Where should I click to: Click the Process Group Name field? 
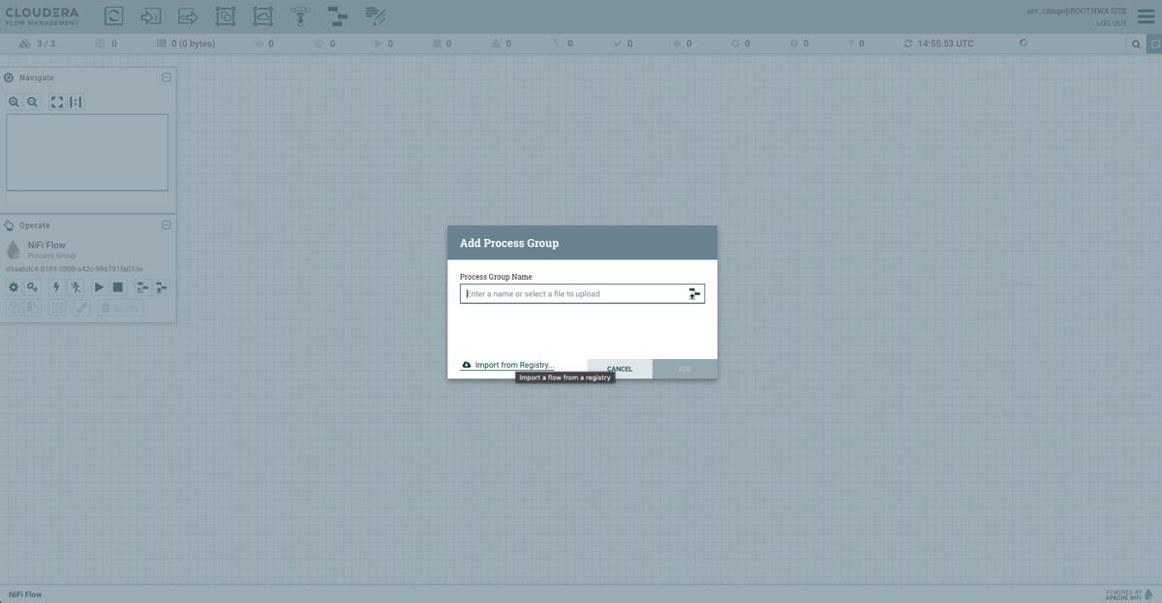pos(571,294)
